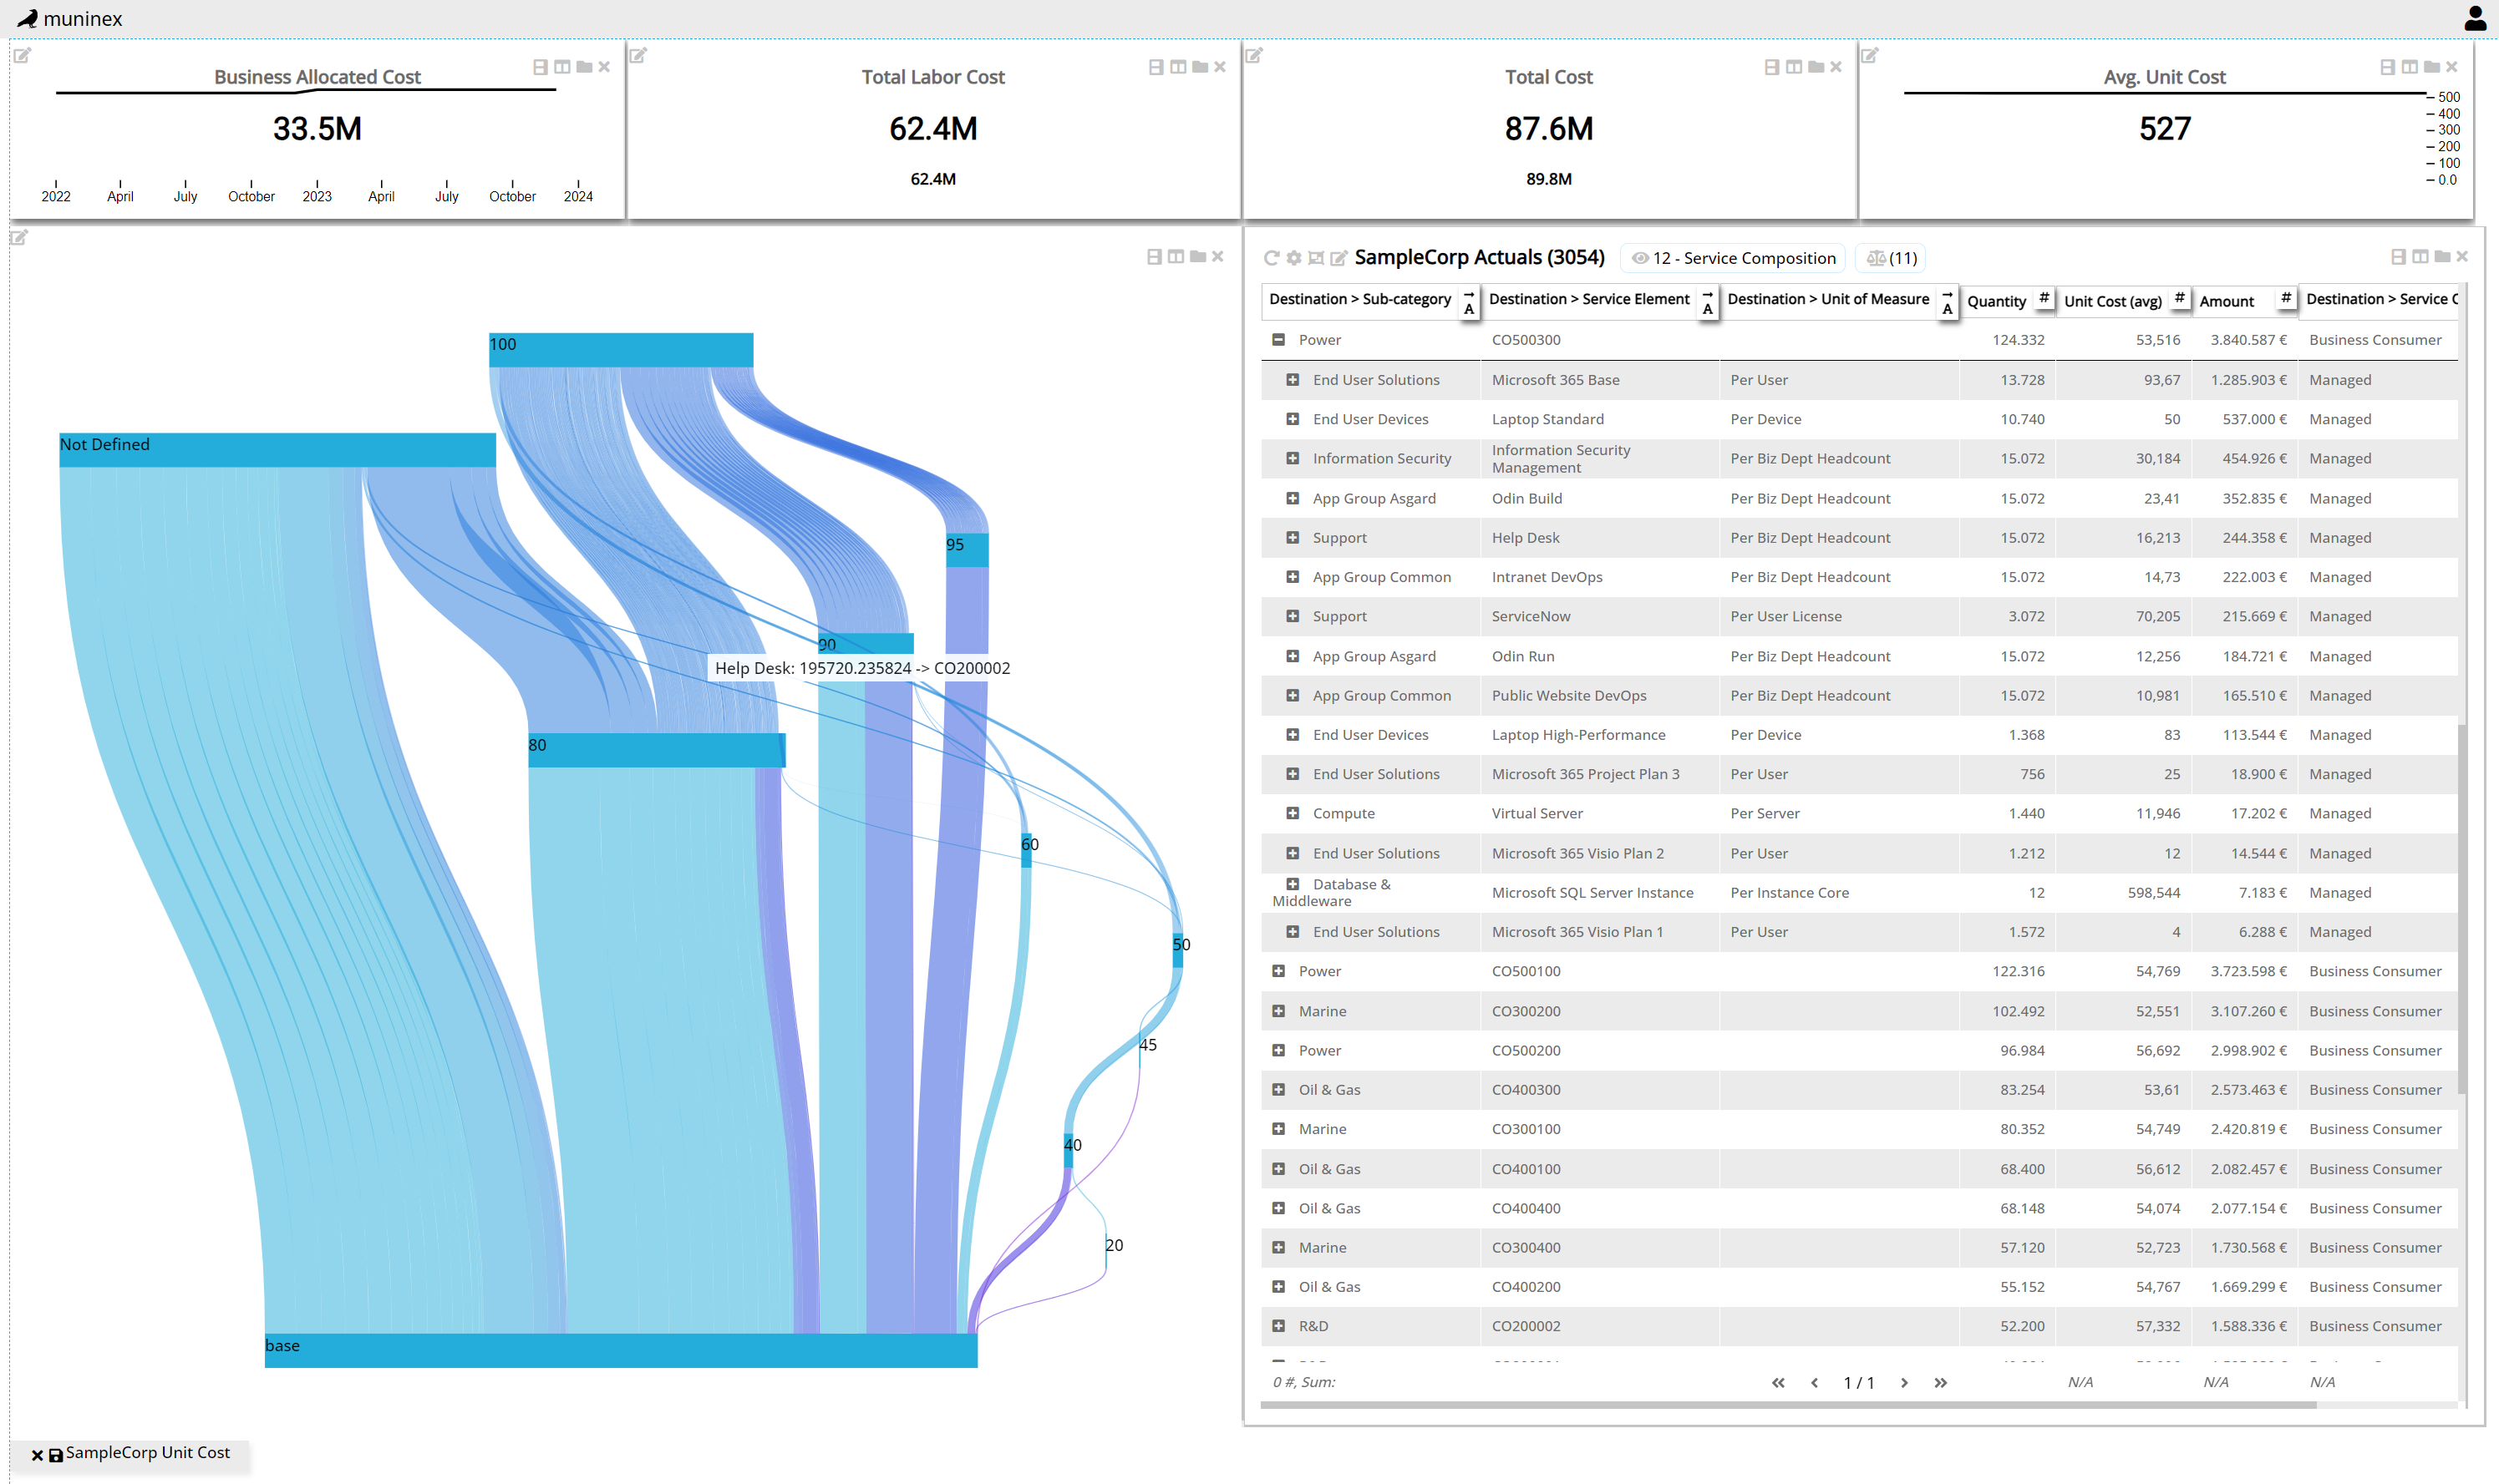The image size is (2499, 1484).
Task: Collapse the Power CO500300 row
Action: [1277, 340]
